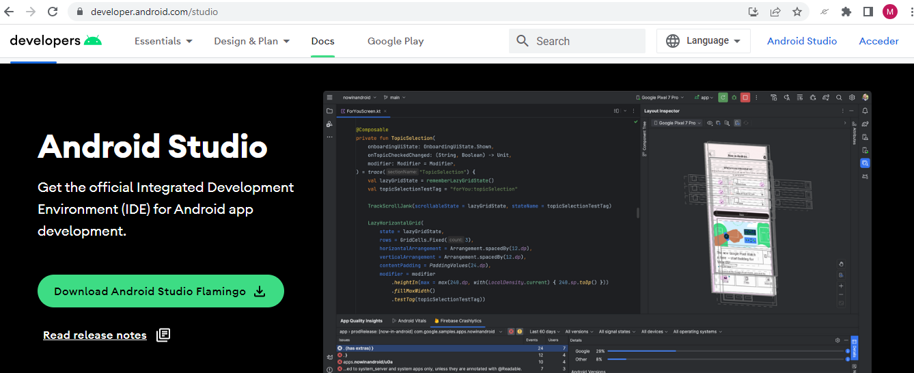This screenshot has height=373, width=914.
Task: Click settings gear in Android Studio screenshot toolbar
Action: click(852, 98)
